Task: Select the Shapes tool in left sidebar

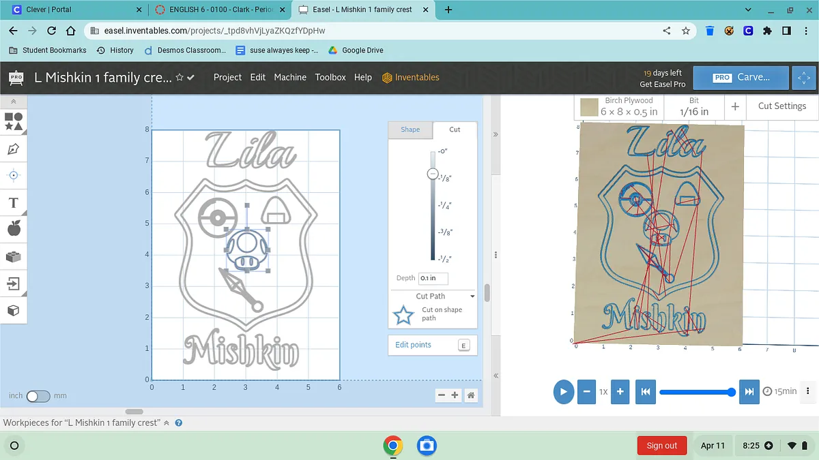Action: (14, 121)
